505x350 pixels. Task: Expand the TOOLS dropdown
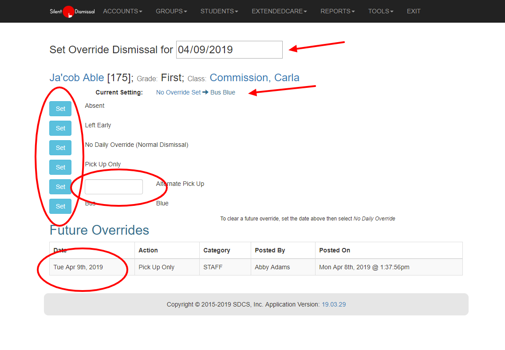click(x=381, y=11)
